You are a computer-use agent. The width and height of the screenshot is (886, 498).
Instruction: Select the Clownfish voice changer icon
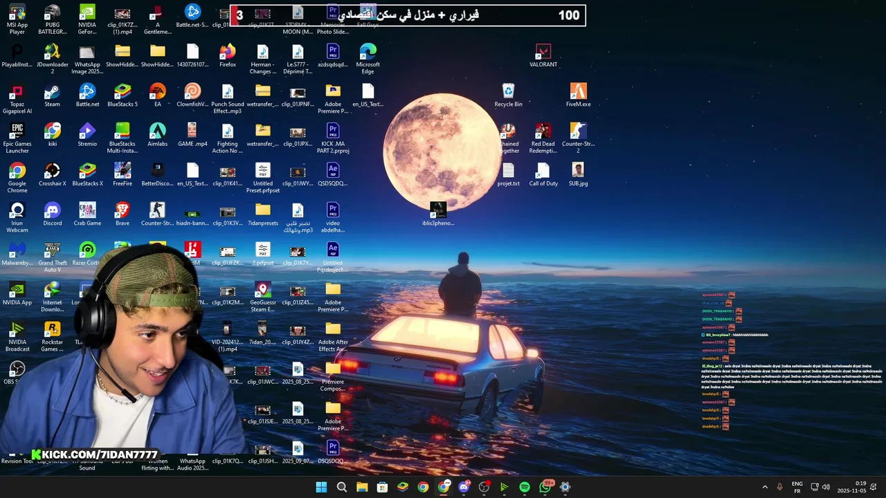[192, 95]
